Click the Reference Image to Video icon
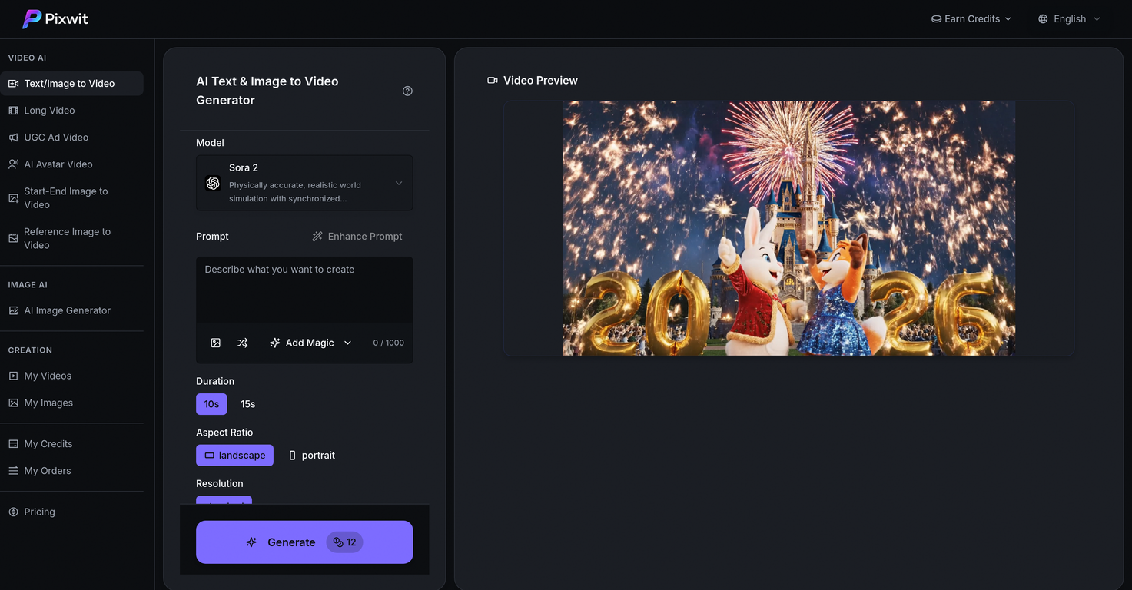The image size is (1132, 590). (x=13, y=238)
